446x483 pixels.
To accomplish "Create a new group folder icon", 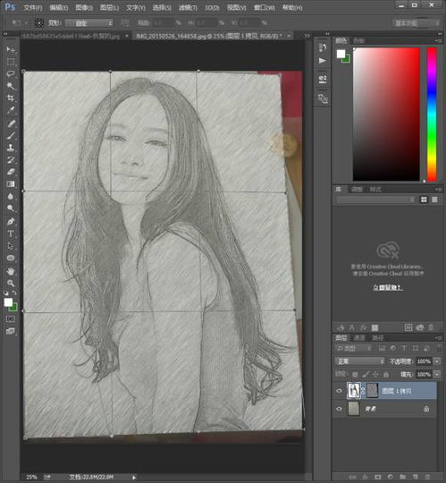I will pyautogui.click(x=402, y=477).
